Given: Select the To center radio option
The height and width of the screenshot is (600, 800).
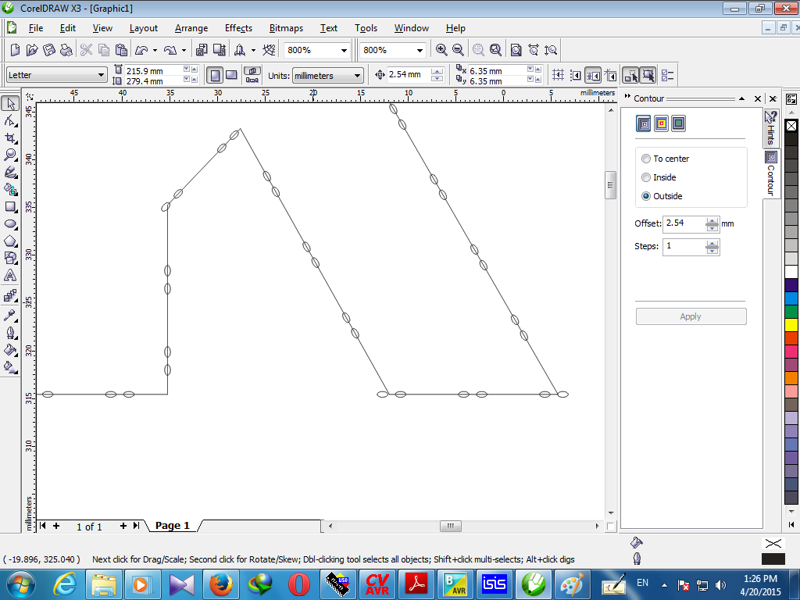Looking at the screenshot, I should pyautogui.click(x=646, y=159).
